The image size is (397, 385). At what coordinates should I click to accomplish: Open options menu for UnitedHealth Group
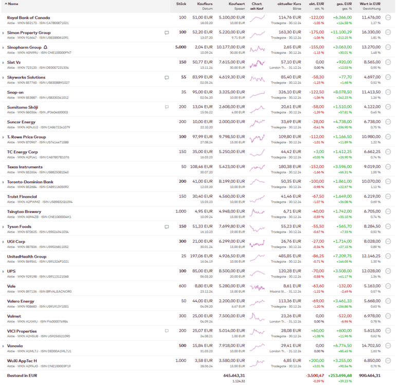coord(388,256)
